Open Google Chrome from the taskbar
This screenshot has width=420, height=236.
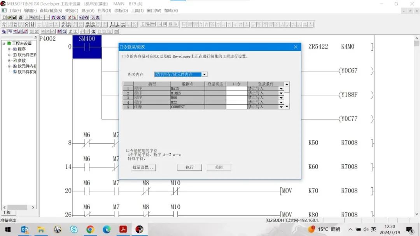pos(90,229)
